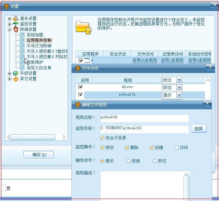Click the page icon beside 木马行为防御

22,46
